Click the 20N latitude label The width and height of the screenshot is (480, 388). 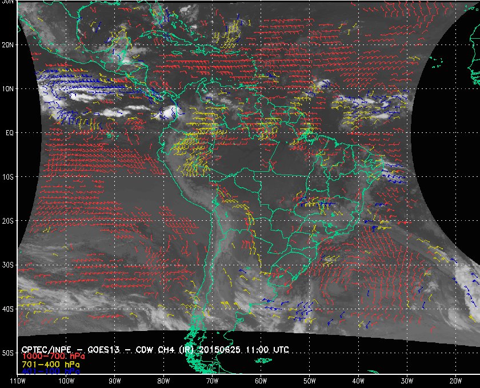(x=7, y=45)
